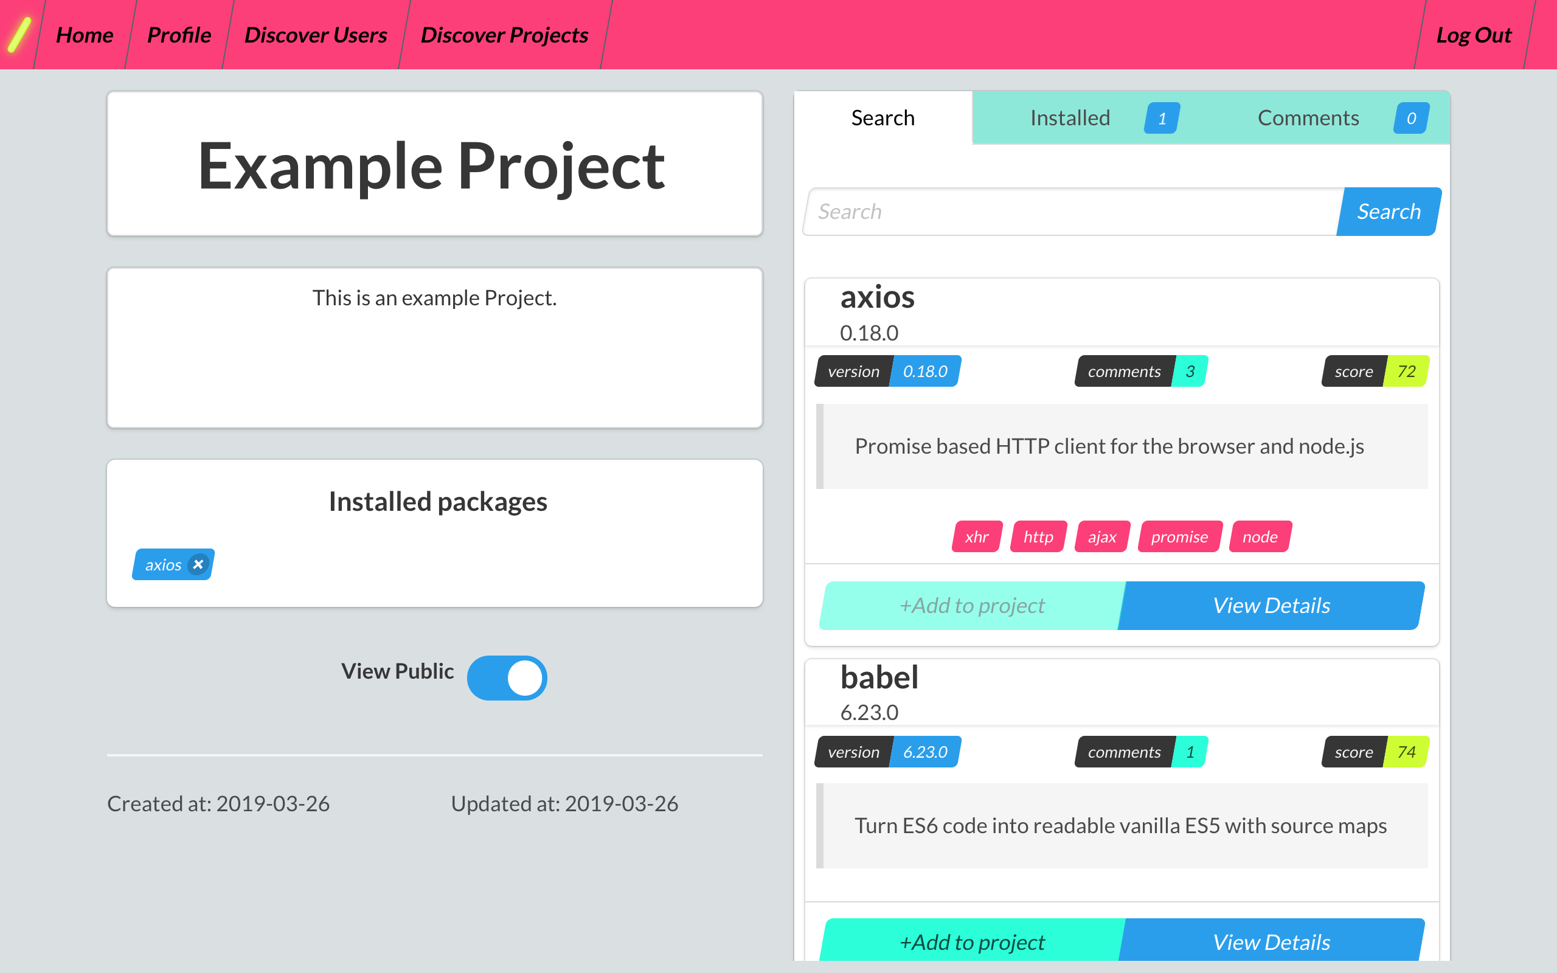Click the promise keyword tag
Viewport: 1557px width, 973px height.
(x=1179, y=537)
